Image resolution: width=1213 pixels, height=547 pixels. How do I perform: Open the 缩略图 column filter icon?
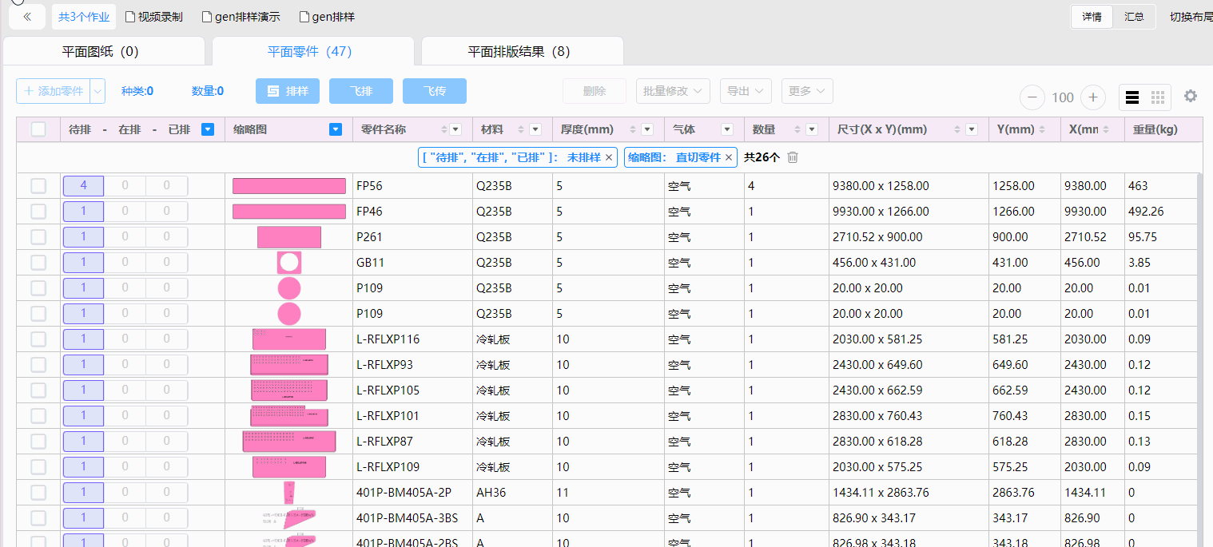pyautogui.click(x=336, y=129)
